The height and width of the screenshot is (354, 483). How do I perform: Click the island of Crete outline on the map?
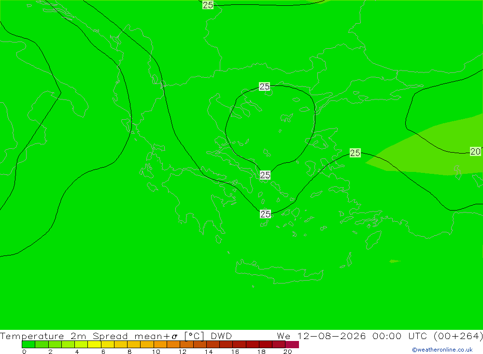(x=279, y=271)
